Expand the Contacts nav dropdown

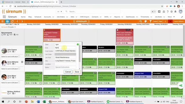coord(101,17)
